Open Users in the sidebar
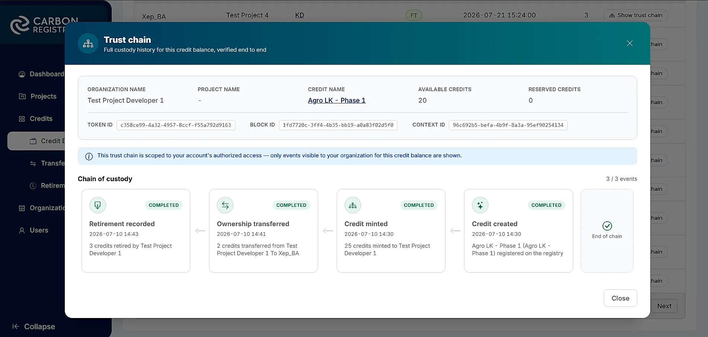This screenshot has width=708, height=337. (34, 230)
